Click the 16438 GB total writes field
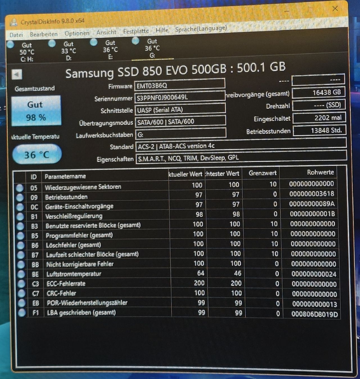 click(319, 93)
